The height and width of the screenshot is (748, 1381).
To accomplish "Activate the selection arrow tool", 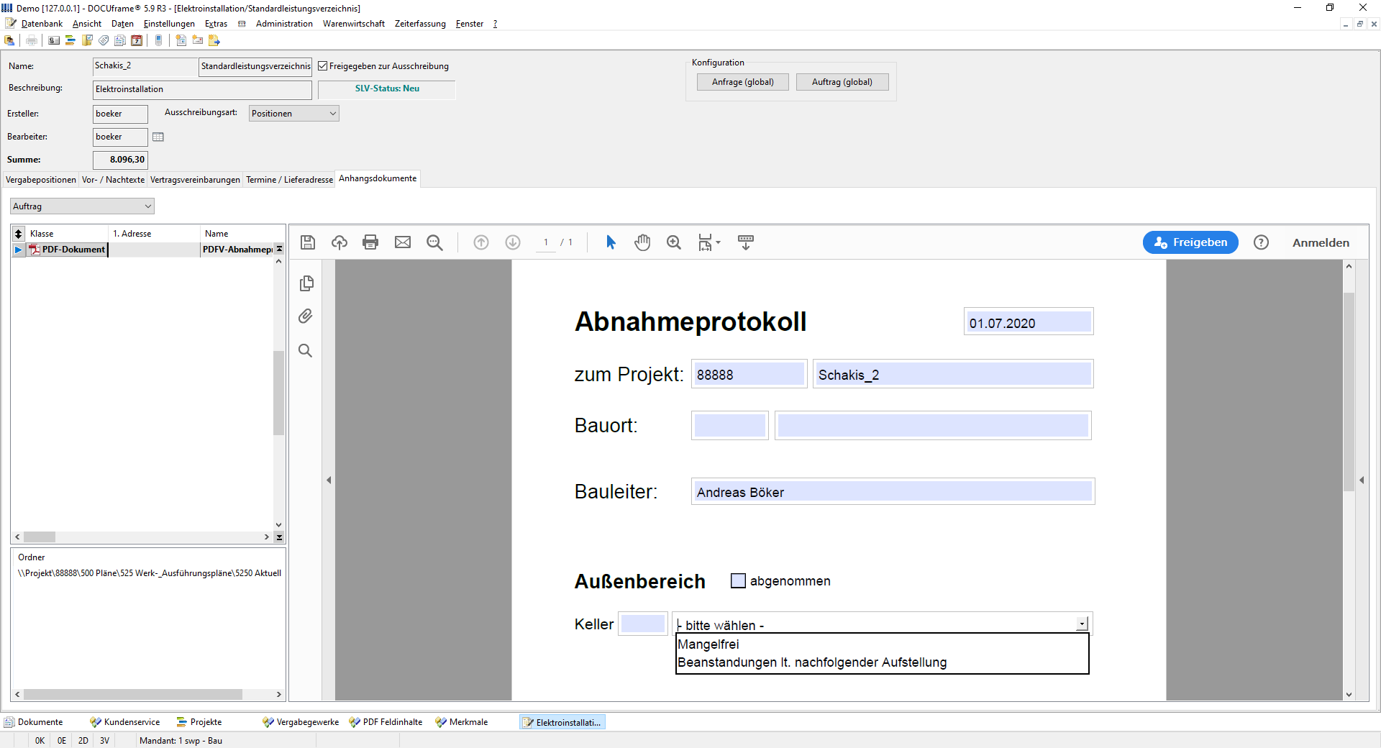I will click(611, 242).
